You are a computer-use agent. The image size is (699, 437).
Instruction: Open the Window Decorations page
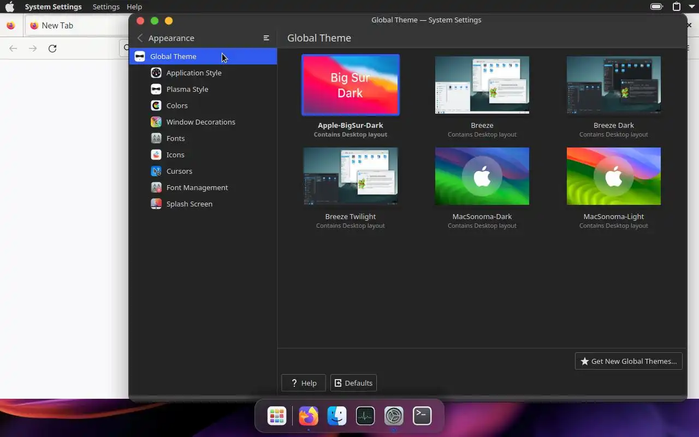[203, 122]
